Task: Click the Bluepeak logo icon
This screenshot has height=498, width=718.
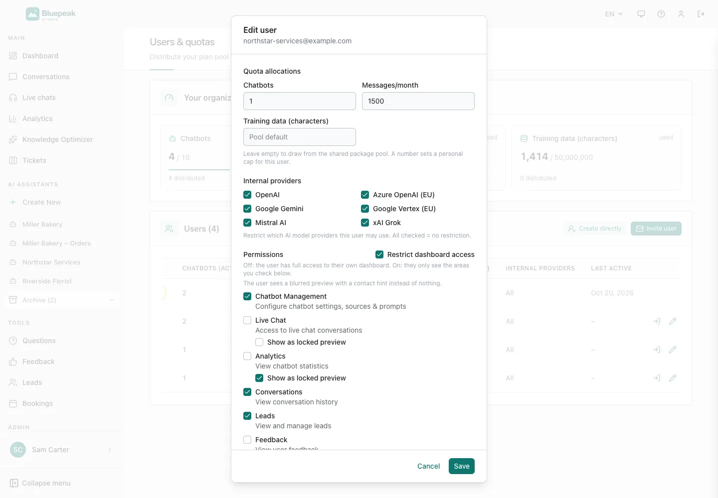Action: coord(32,14)
